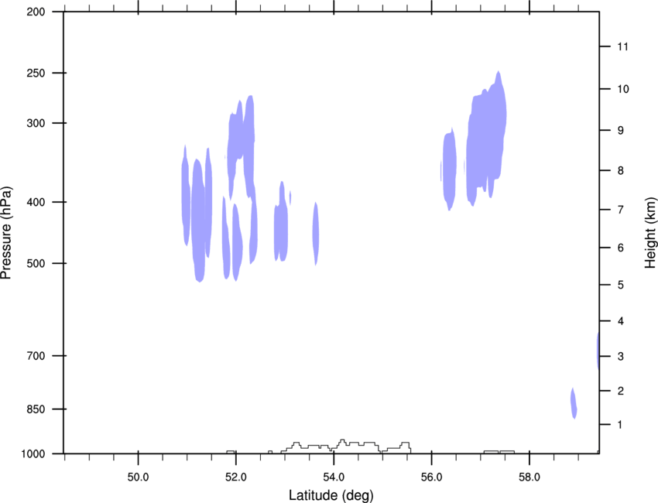Image resolution: width=658 pixels, height=503 pixels.
Task: Click the 52.0 latitude tick label
Action: click(x=236, y=477)
